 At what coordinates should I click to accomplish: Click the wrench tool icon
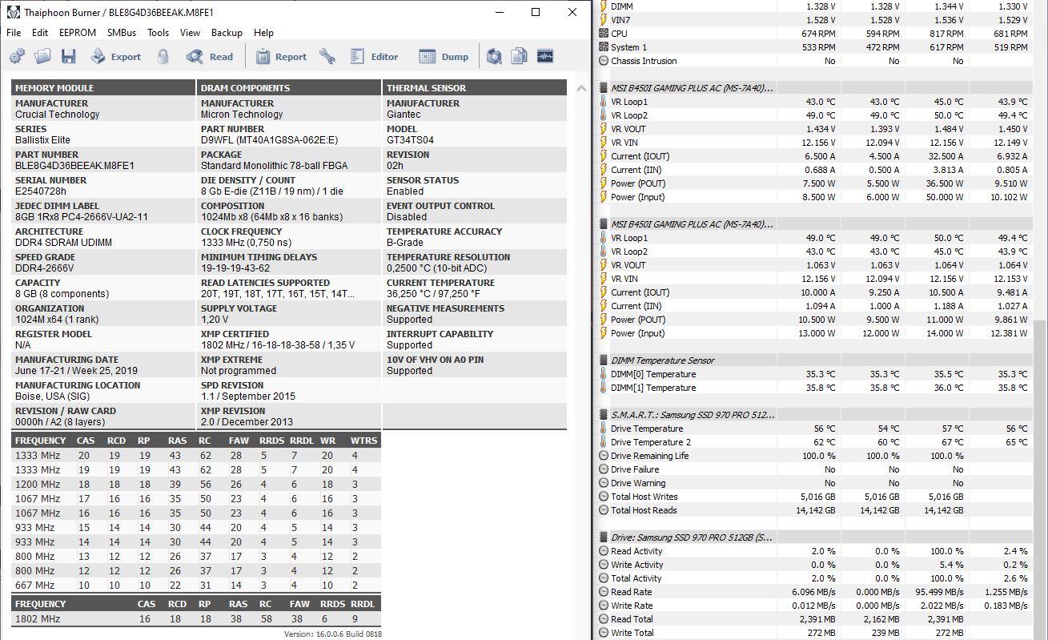pyautogui.click(x=327, y=56)
